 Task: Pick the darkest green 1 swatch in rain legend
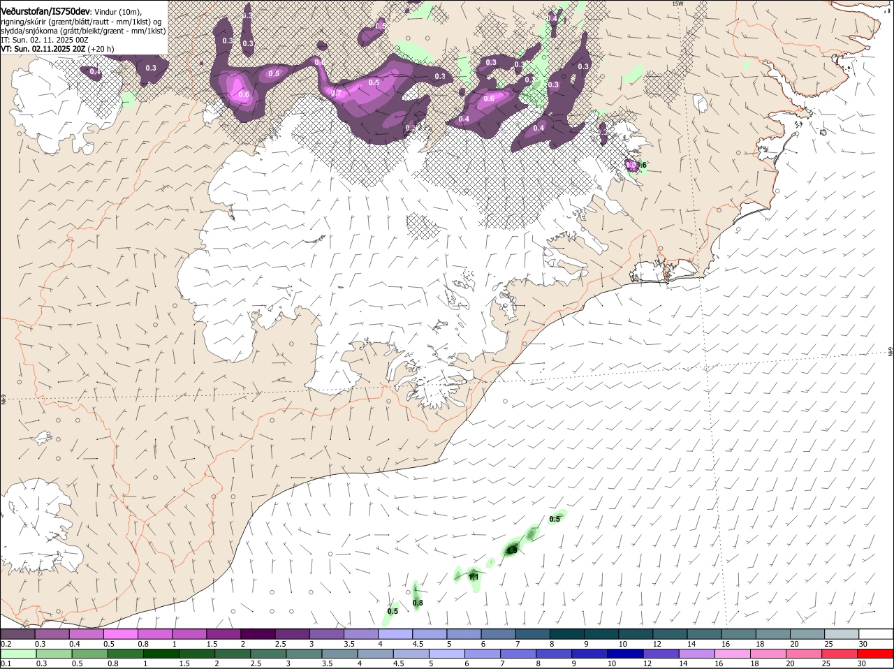coord(161,654)
